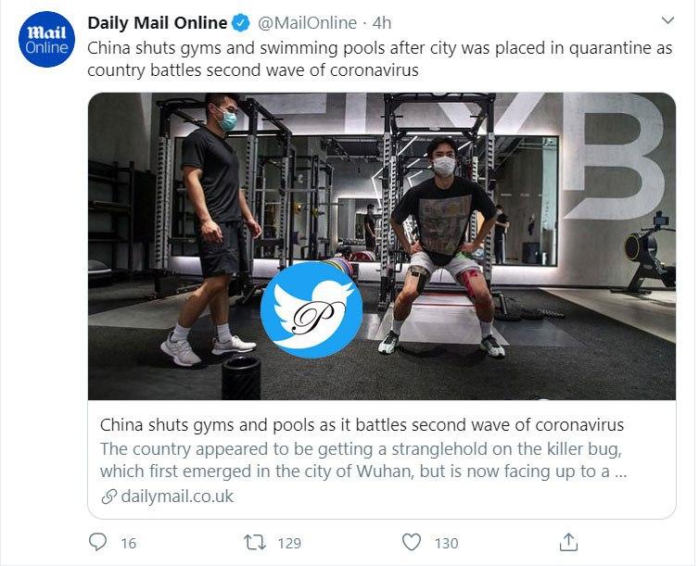The width and height of the screenshot is (699, 566).
Task: Open the 4h timestamp link
Action: coord(382,22)
